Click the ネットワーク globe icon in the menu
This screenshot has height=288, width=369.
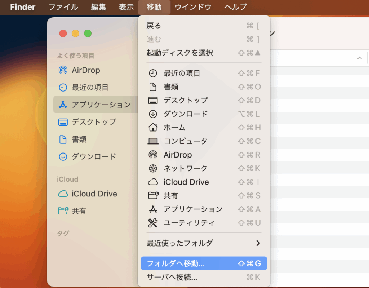pos(153,168)
